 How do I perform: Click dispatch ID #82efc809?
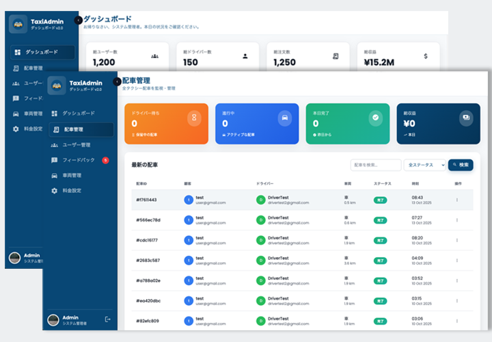pyautogui.click(x=148, y=321)
